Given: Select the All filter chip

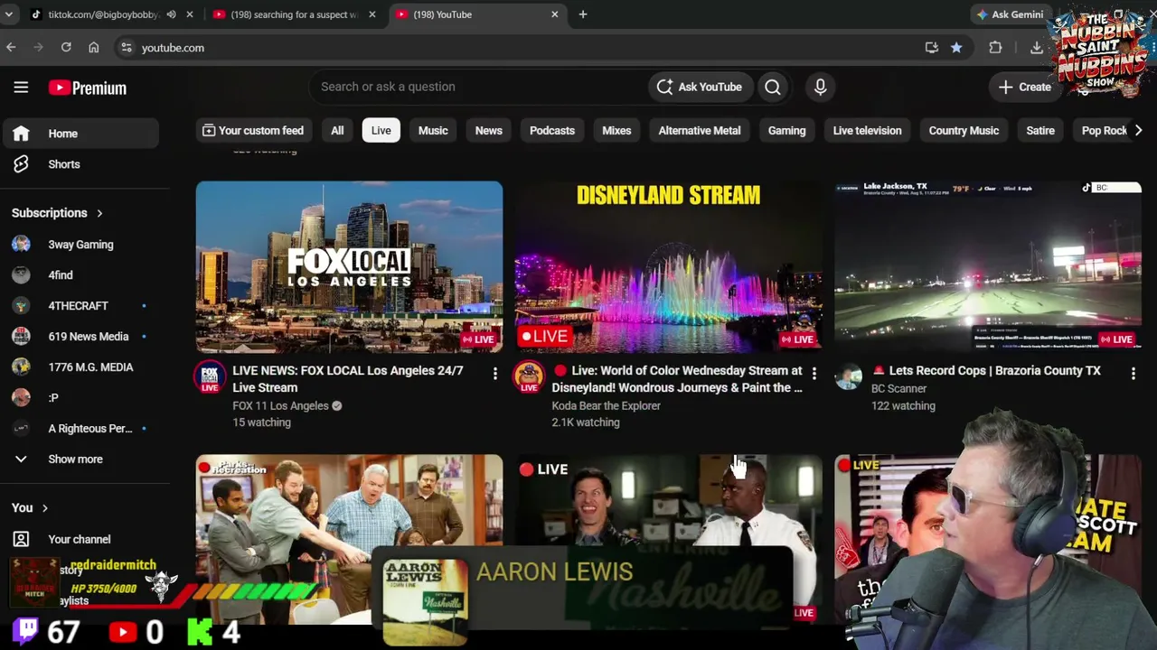Looking at the screenshot, I should [337, 131].
